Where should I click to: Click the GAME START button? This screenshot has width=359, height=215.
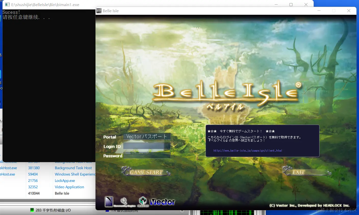(146, 172)
